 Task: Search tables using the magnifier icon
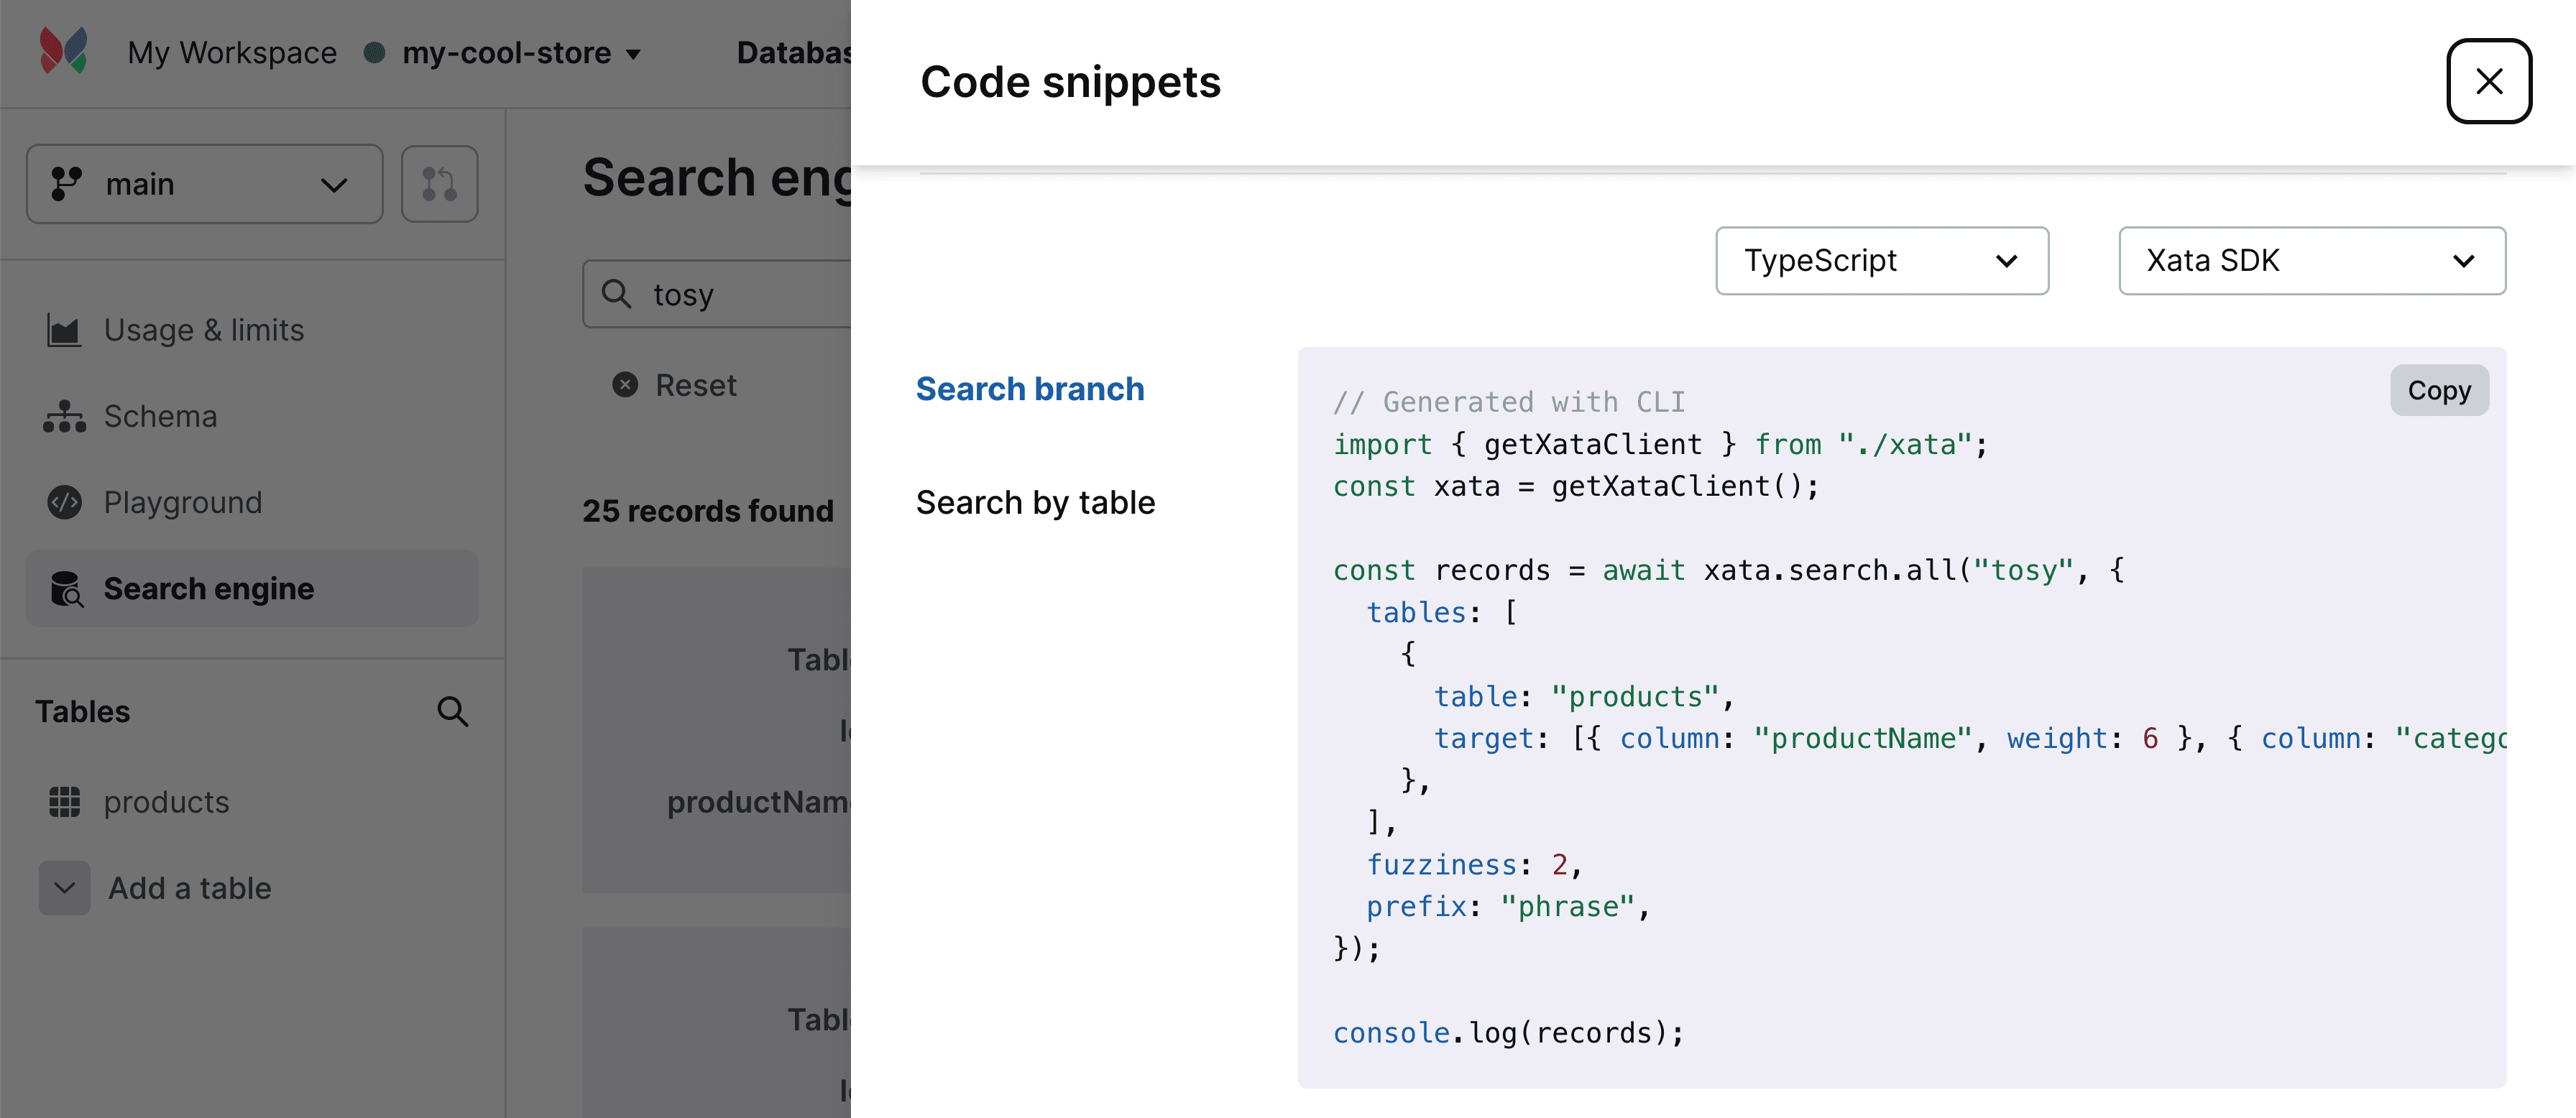click(x=452, y=711)
